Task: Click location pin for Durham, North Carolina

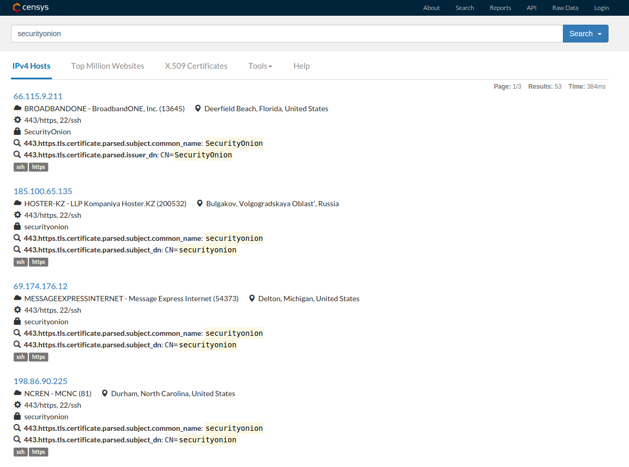Action: pyautogui.click(x=104, y=393)
